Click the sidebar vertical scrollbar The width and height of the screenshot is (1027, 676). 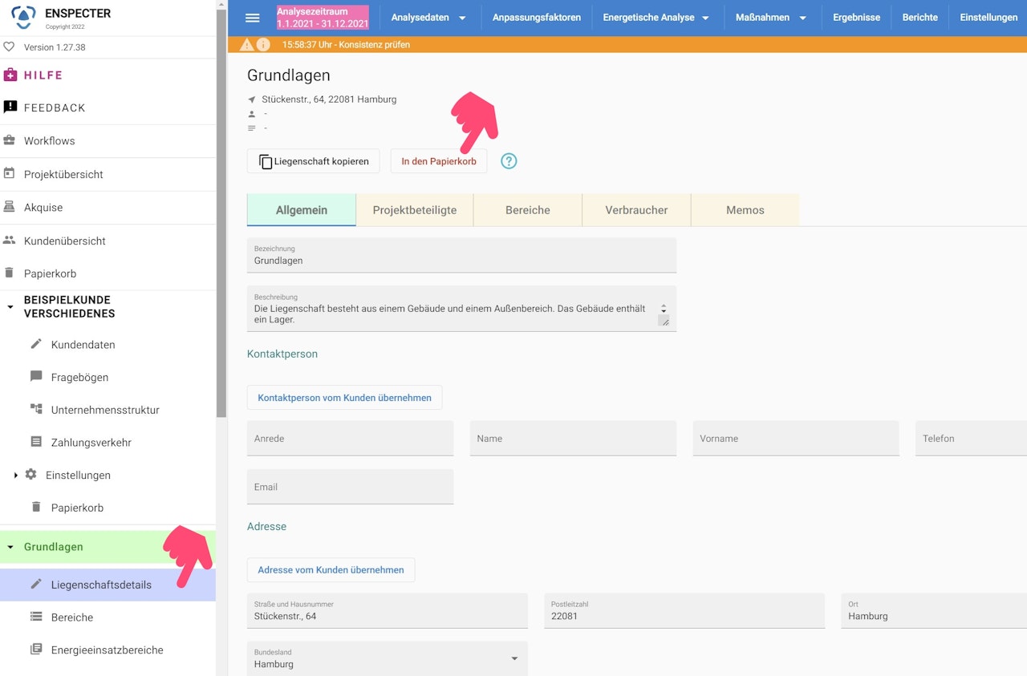[x=221, y=208]
